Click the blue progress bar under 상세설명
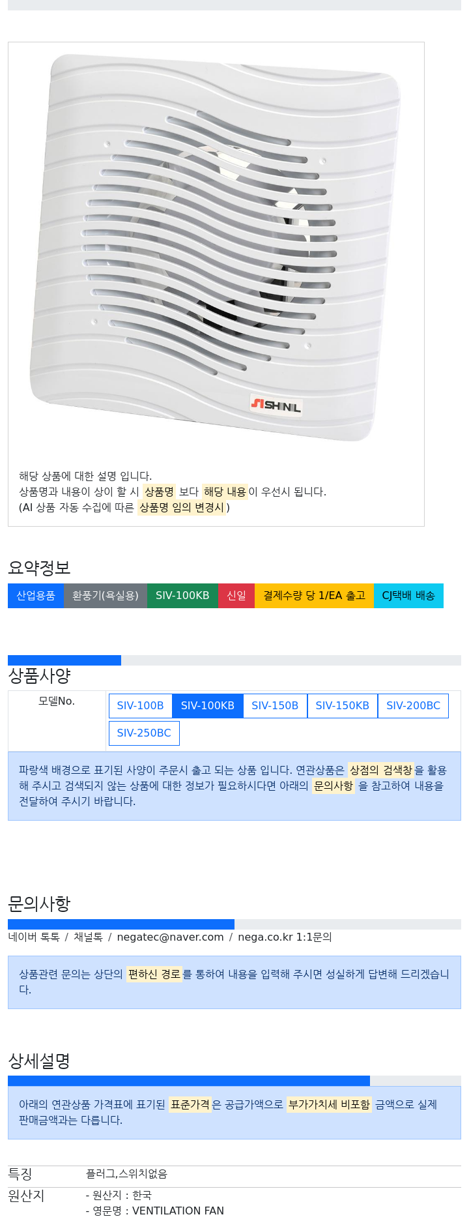Image resolution: width=469 pixels, height=1219 pixels. tap(189, 1081)
